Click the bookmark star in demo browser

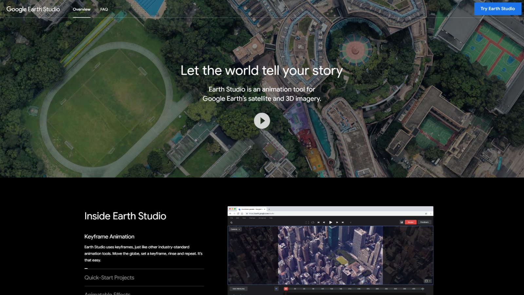(426, 213)
